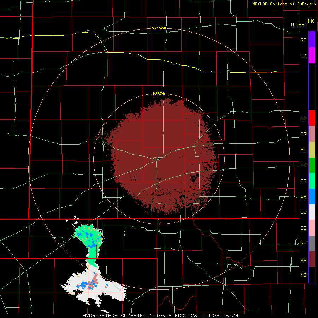The width and height of the screenshot is (318, 318).
Task: Click the WS blue legend swatch
Action: point(312,196)
